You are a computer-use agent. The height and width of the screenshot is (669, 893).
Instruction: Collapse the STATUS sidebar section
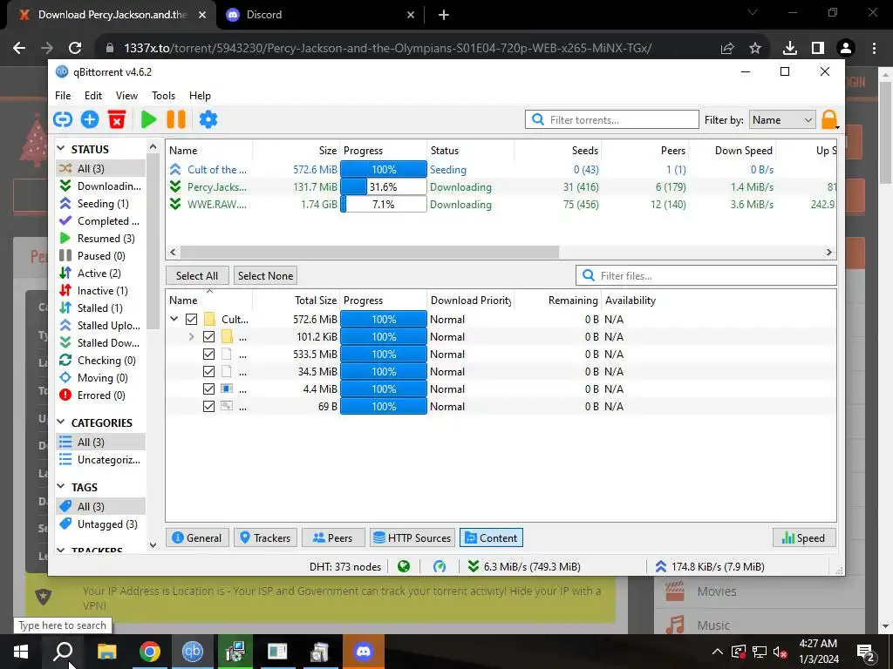(61, 148)
